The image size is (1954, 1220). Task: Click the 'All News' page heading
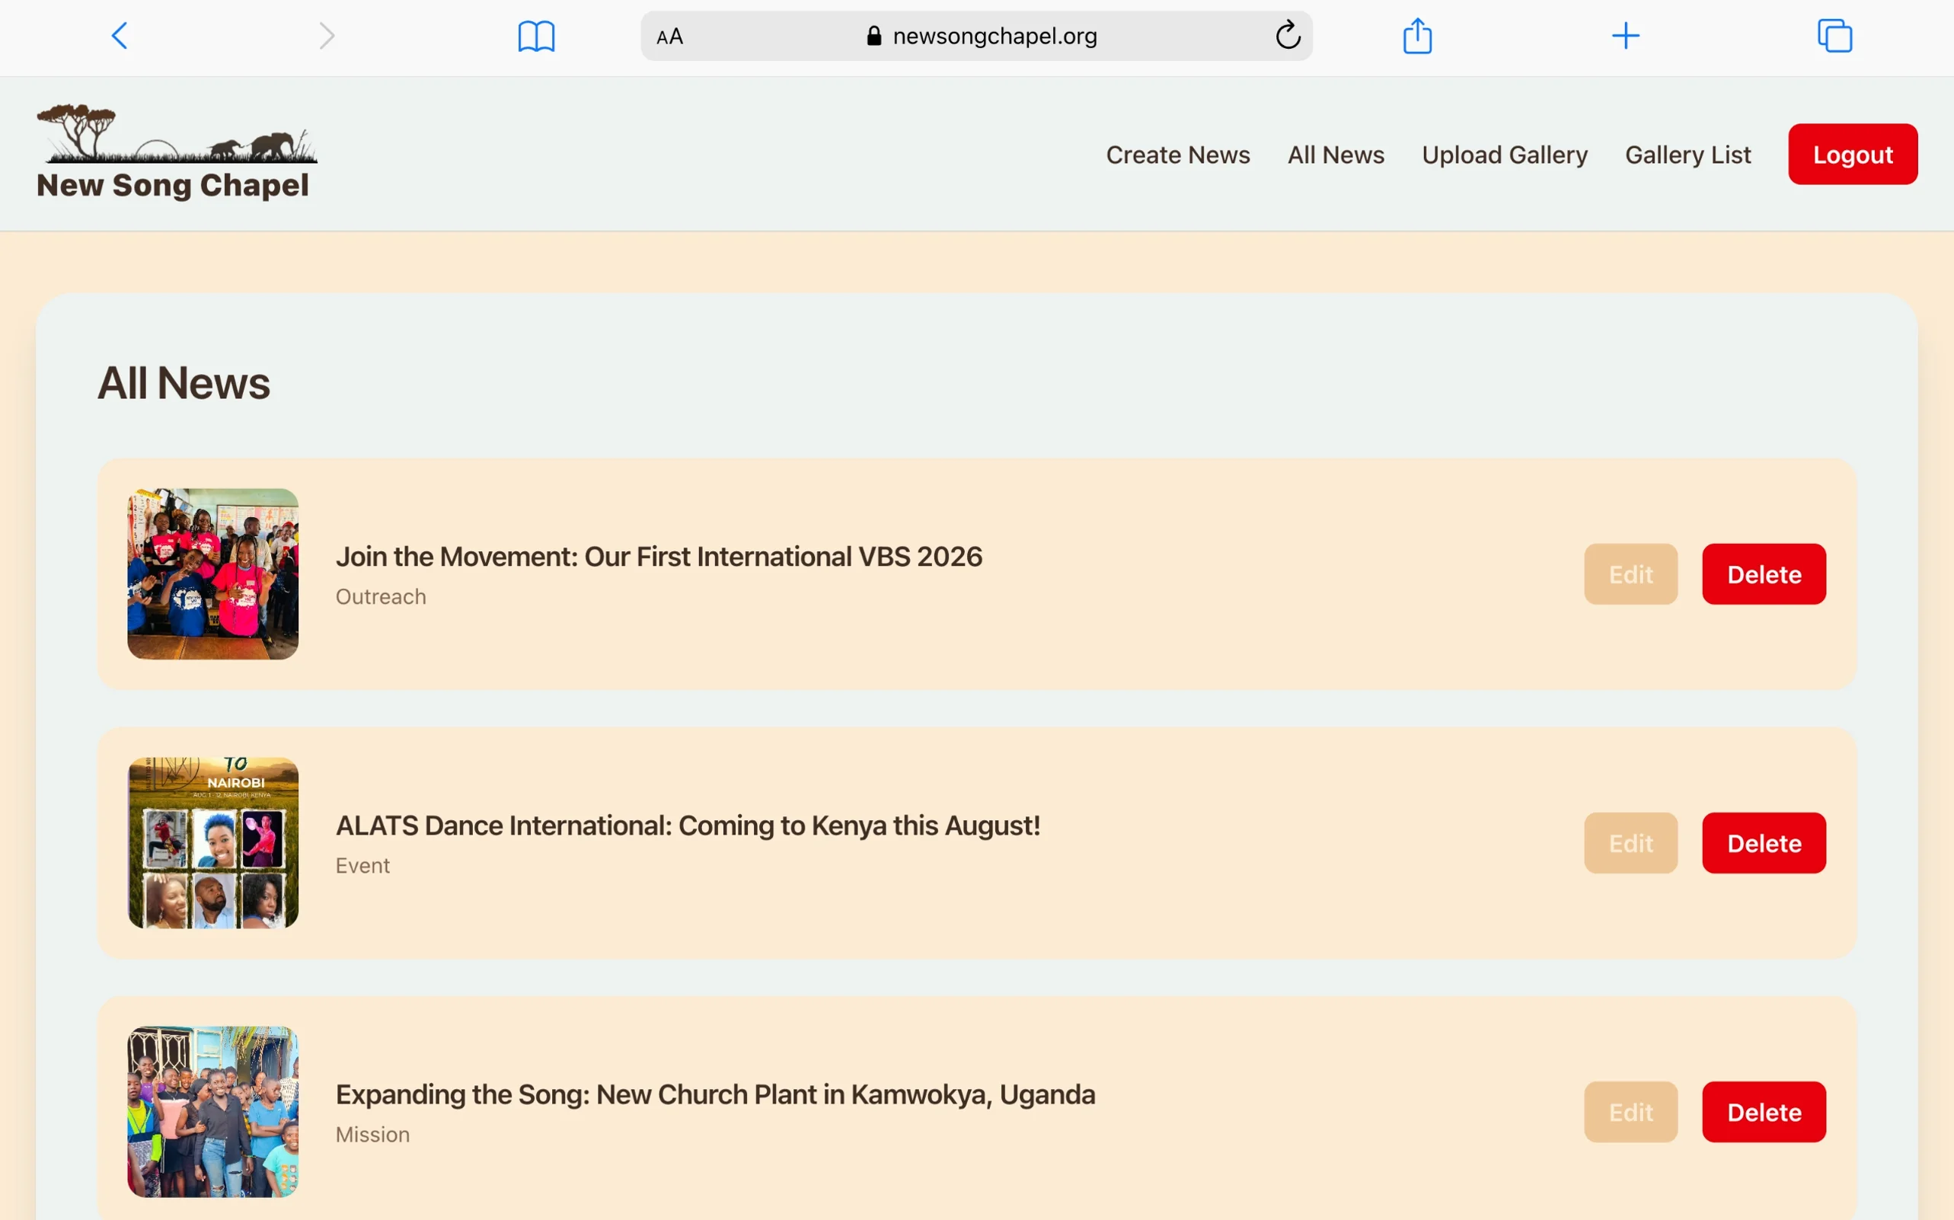184,382
